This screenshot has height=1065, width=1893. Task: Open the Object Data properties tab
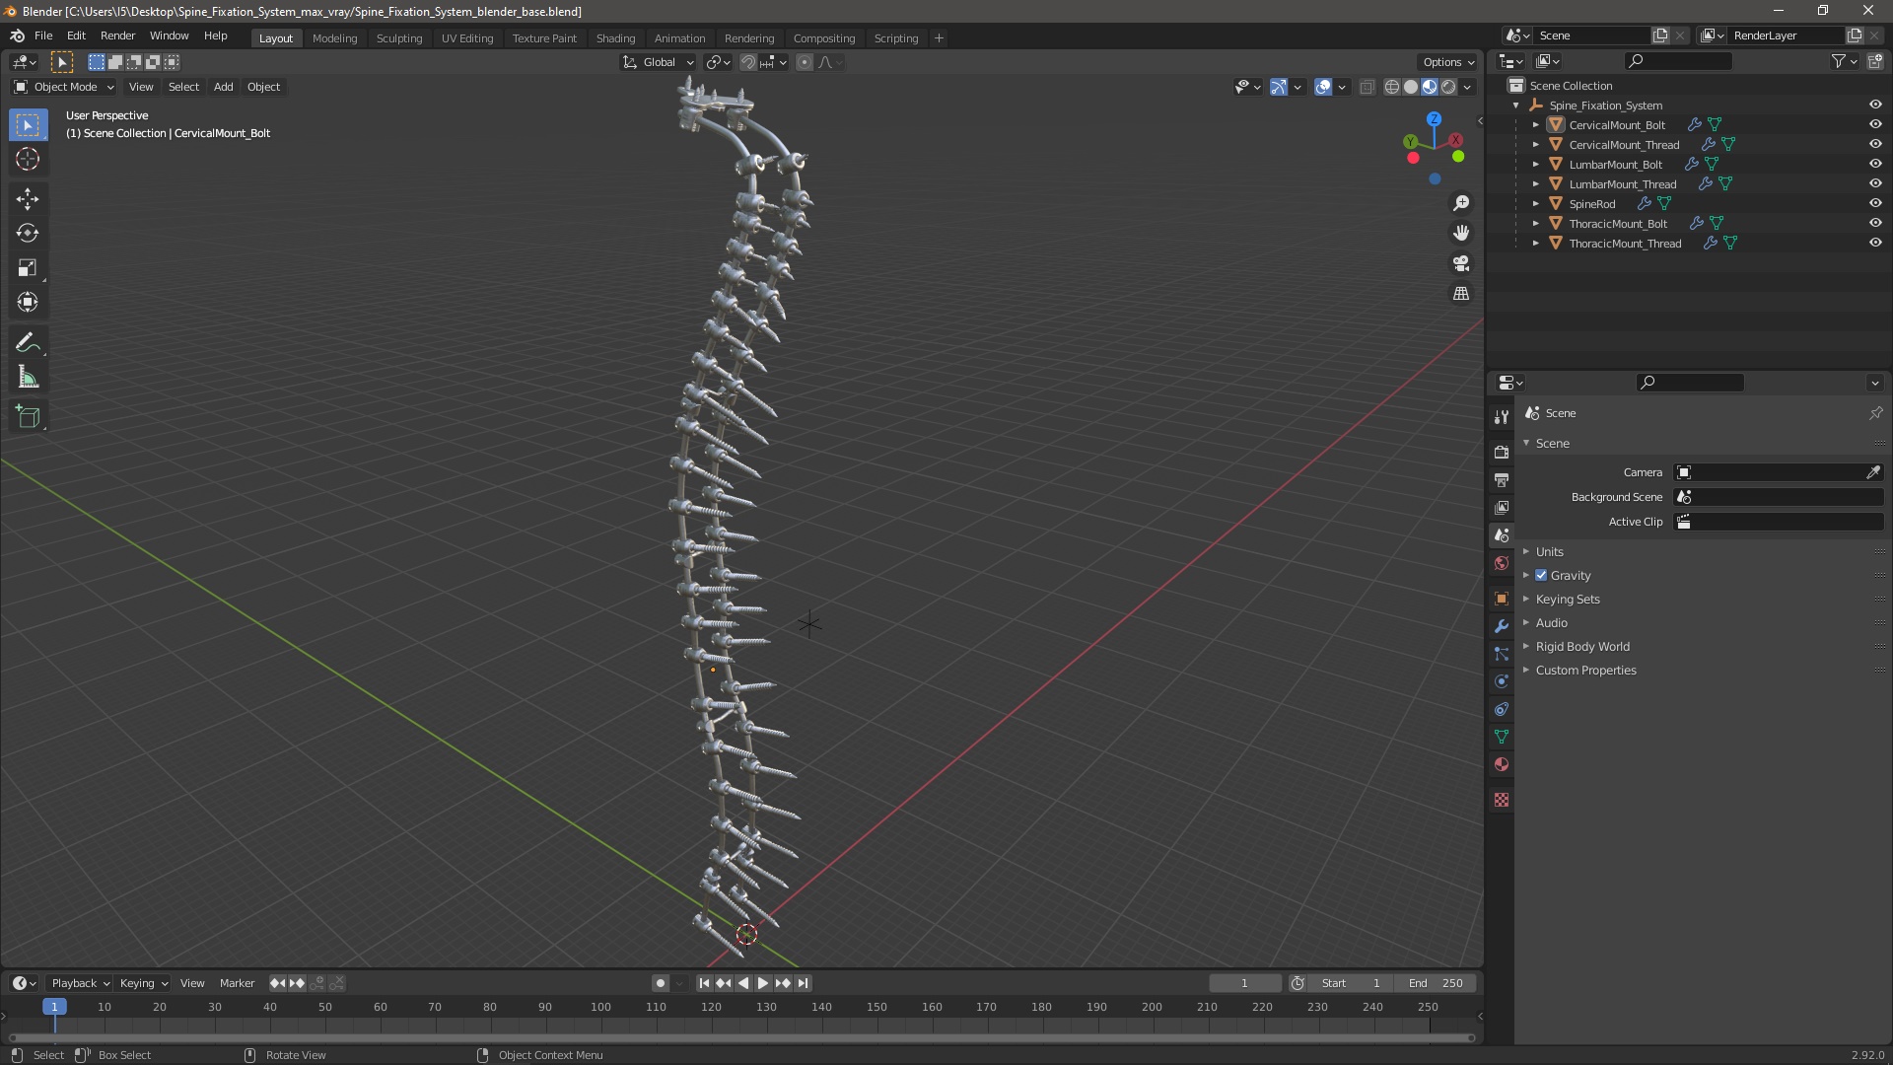tap(1502, 737)
